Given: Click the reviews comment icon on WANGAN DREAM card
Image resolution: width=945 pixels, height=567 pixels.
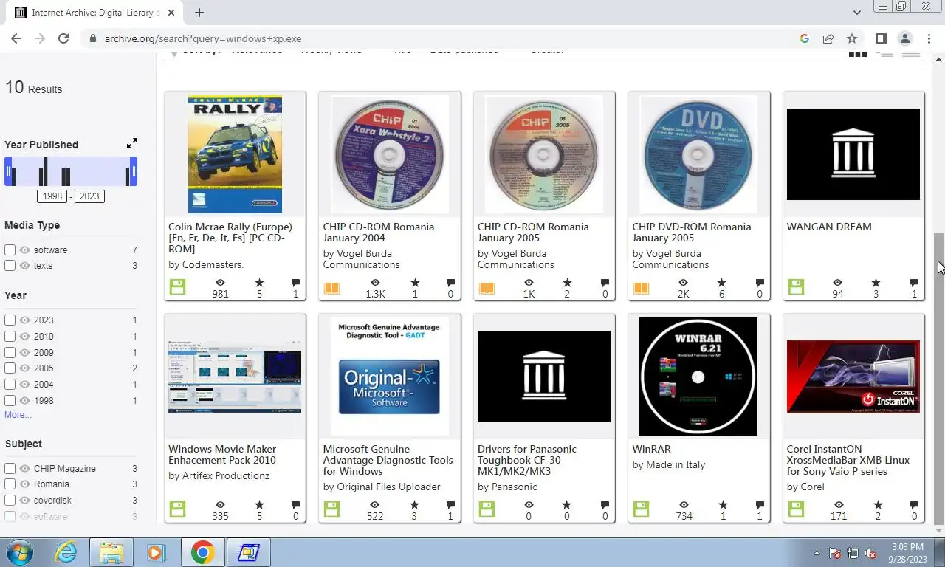Looking at the screenshot, I should point(914,283).
